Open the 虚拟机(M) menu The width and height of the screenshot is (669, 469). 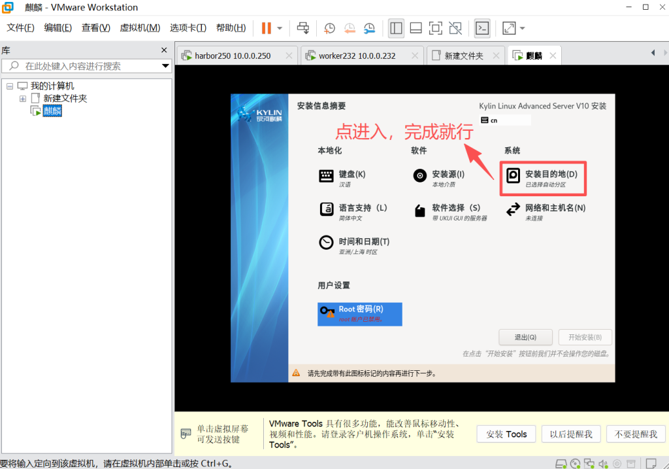(140, 27)
